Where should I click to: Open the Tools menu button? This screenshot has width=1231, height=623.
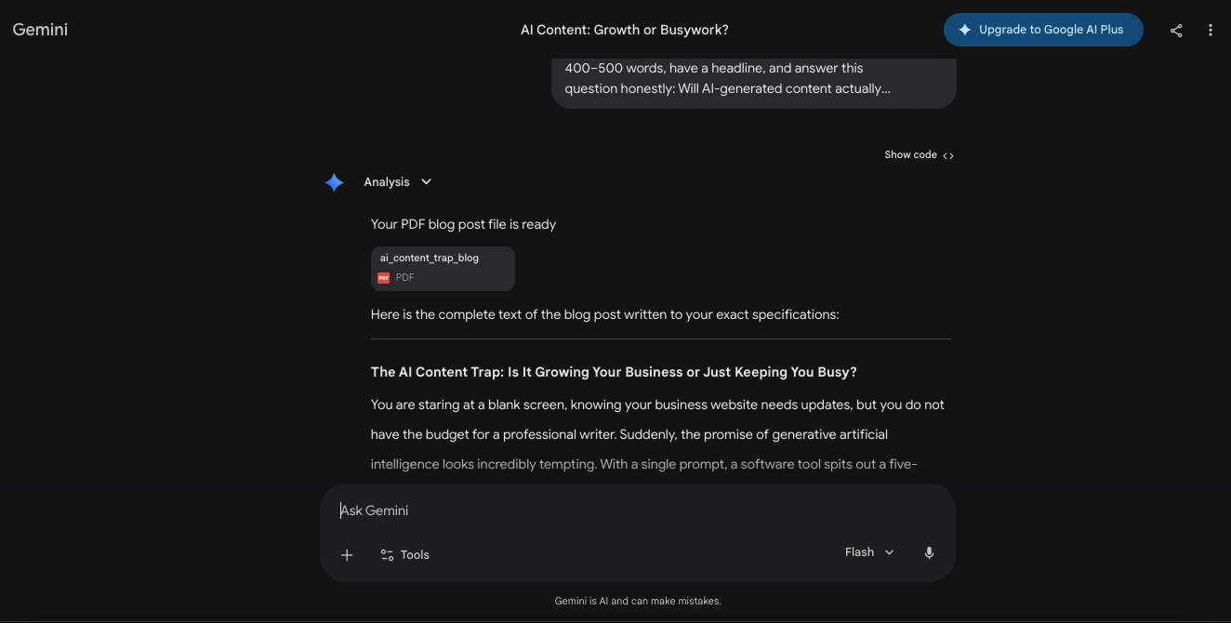[404, 555]
